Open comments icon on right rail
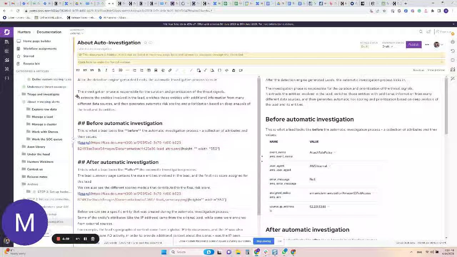Screen dimensions: 457x257 click(x=453, y=60)
